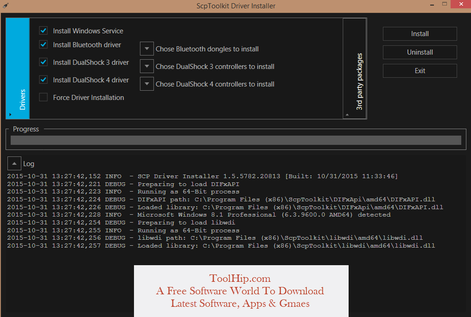Click the Install button
Image resolution: width=471 pixels, height=317 pixels.
pyautogui.click(x=420, y=34)
